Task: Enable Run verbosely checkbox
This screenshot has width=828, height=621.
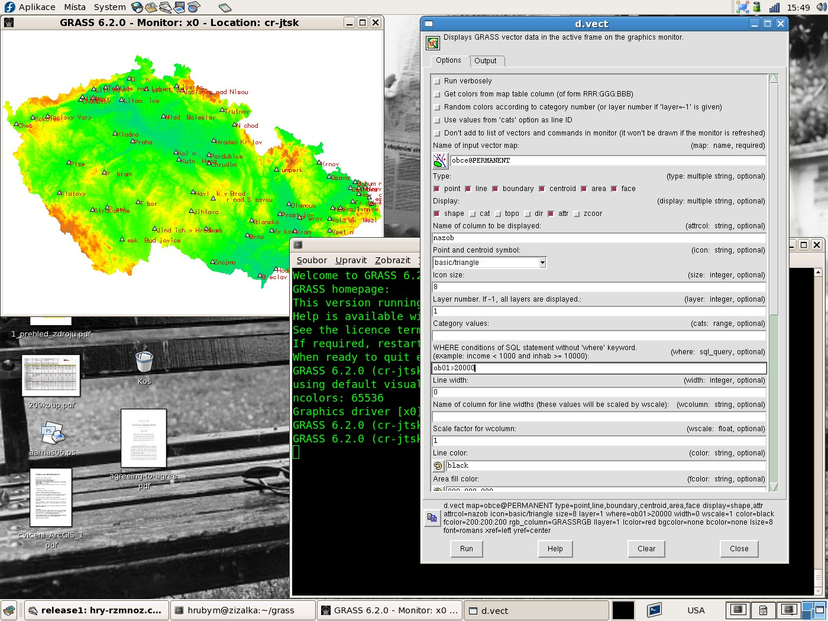Action: 437,81
